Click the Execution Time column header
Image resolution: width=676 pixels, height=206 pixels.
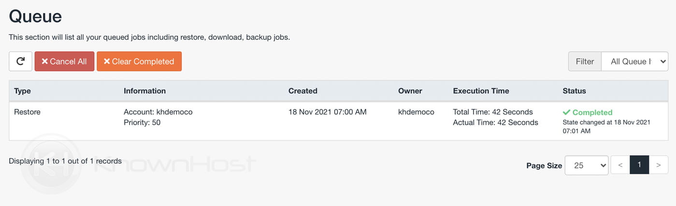[x=481, y=90]
